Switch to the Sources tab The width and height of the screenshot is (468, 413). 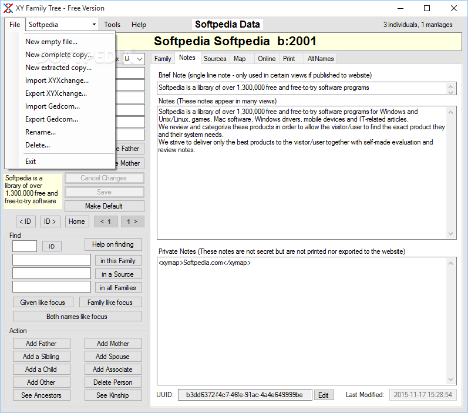coord(215,59)
